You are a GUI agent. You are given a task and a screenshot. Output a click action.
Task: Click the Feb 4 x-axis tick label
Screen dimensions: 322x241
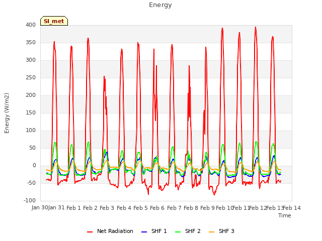[124, 208]
